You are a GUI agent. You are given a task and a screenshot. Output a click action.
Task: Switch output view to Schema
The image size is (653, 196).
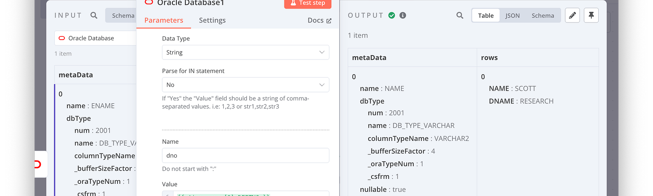click(x=543, y=16)
